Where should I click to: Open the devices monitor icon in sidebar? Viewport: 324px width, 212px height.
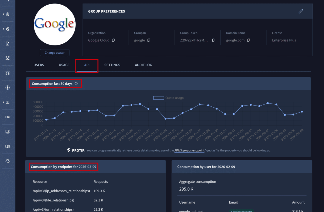click(x=8, y=131)
